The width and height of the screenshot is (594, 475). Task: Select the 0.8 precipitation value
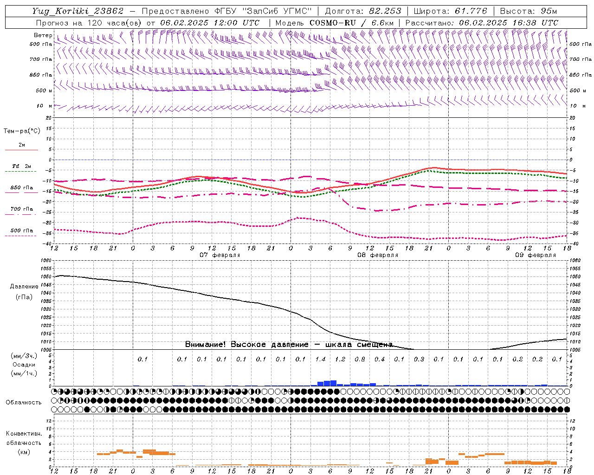coord(360,359)
